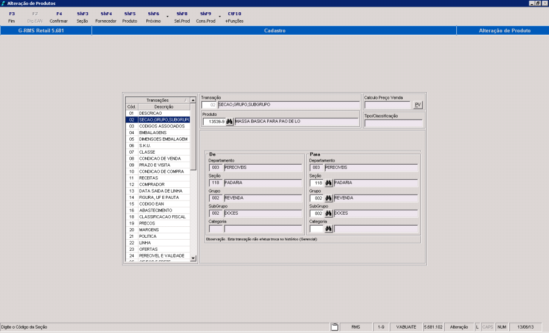Screen dimensions: 549x333
Task: Click the binoculars search icon beside Produto code
Action: pos(229,122)
